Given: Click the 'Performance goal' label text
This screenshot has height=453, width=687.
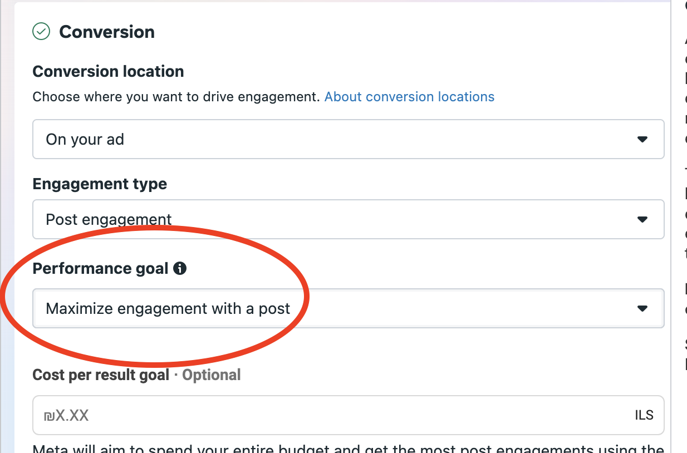Looking at the screenshot, I should click(100, 269).
